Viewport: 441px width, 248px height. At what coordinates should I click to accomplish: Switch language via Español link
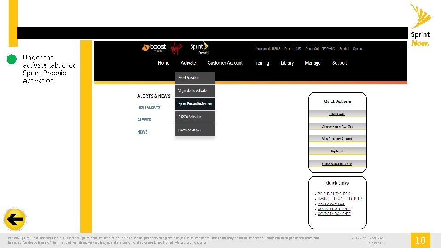point(344,49)
